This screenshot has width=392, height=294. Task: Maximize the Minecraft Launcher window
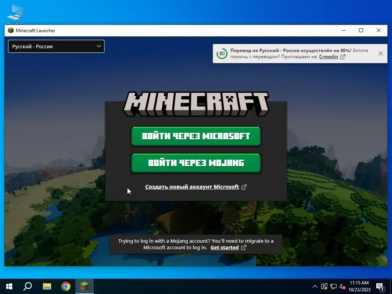coord(361,31)
